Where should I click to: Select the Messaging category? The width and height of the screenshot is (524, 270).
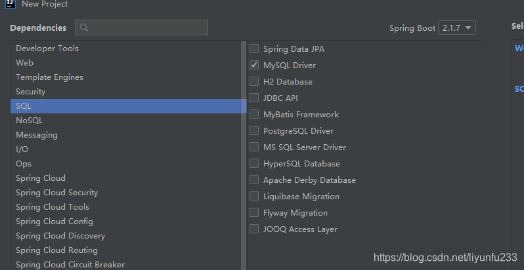(x=125, y=134)
